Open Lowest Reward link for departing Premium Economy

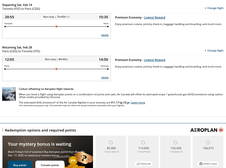coord(154,17)
